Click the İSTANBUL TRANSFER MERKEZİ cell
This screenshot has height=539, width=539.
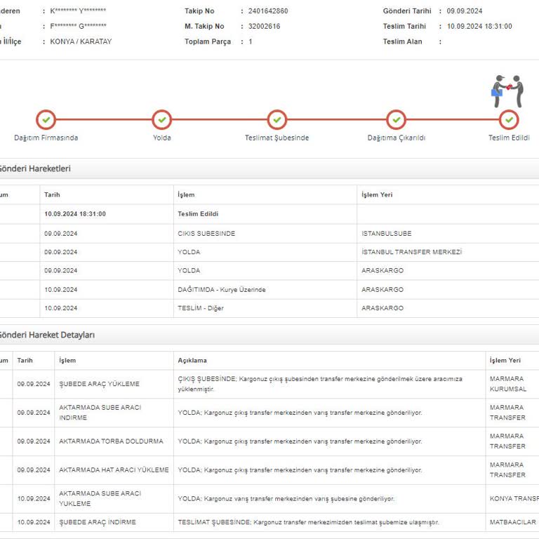(x=411, y=252)
